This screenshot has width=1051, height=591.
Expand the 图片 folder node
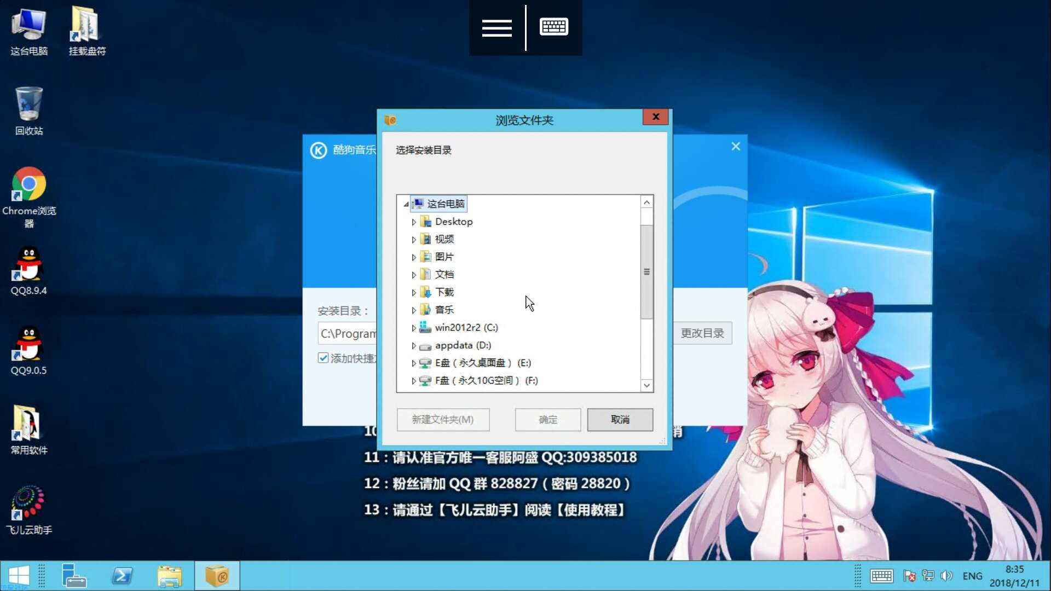coord(414,257)
